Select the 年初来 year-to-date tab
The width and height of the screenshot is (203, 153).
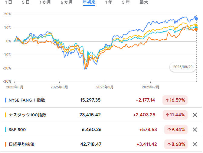(x=89, y=2)
